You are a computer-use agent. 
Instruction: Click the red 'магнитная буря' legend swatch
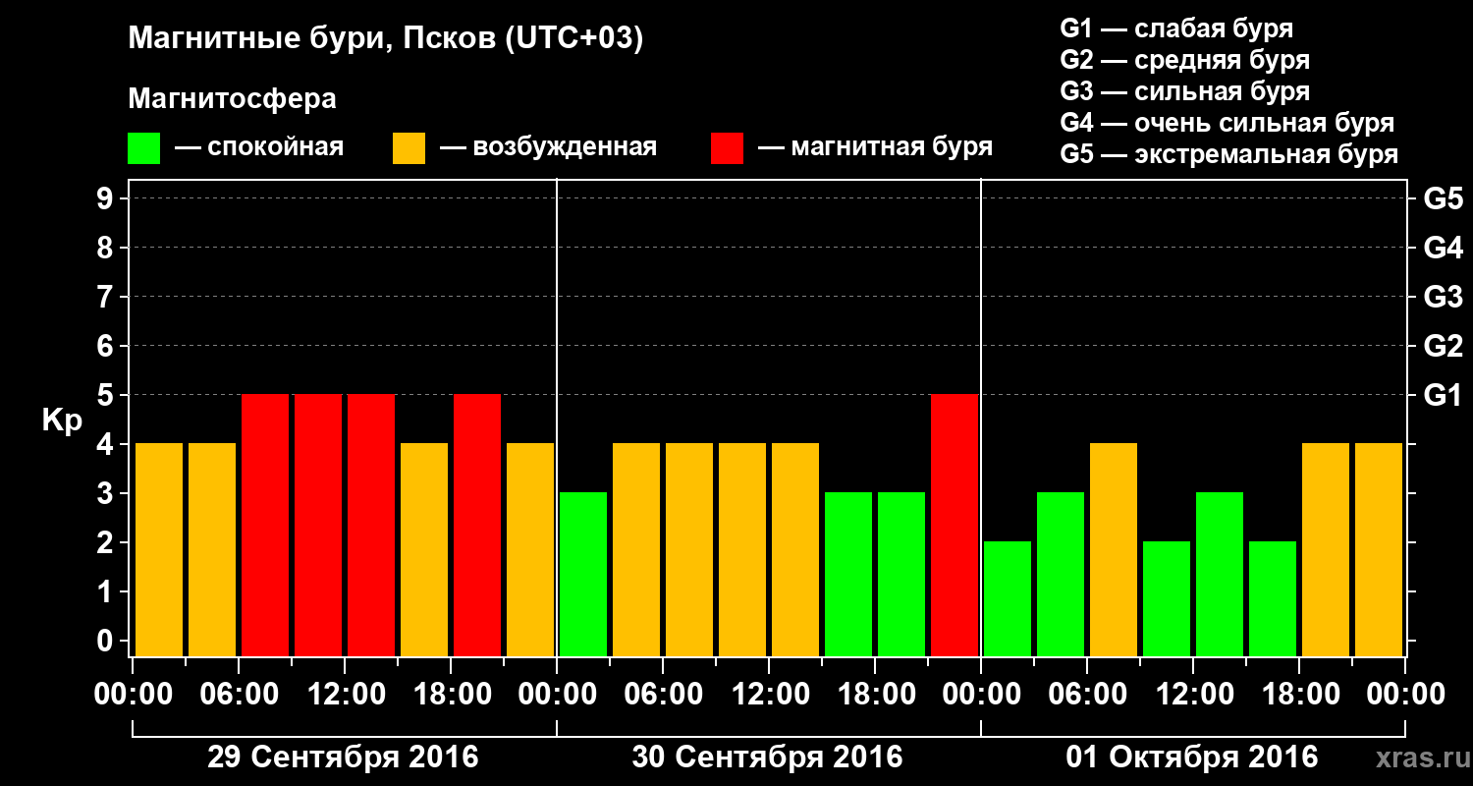tap(727, 148)
